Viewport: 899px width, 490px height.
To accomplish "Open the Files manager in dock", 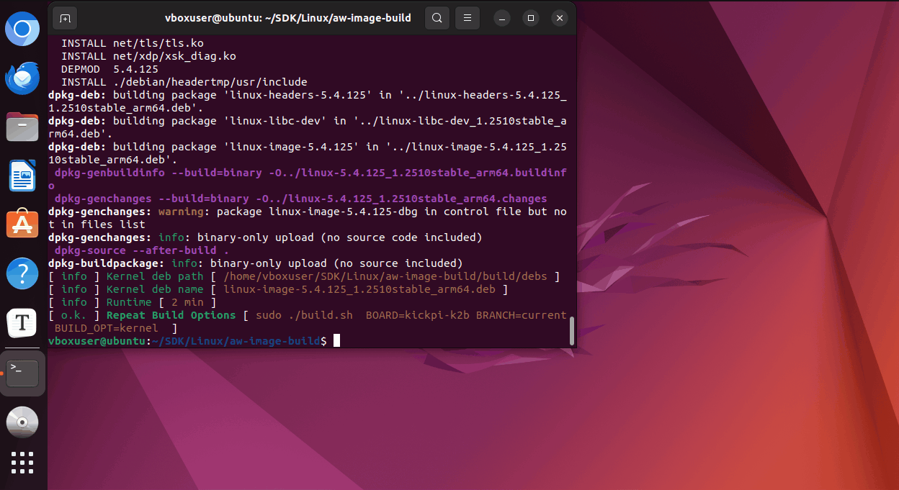I will tap(22, 127).
